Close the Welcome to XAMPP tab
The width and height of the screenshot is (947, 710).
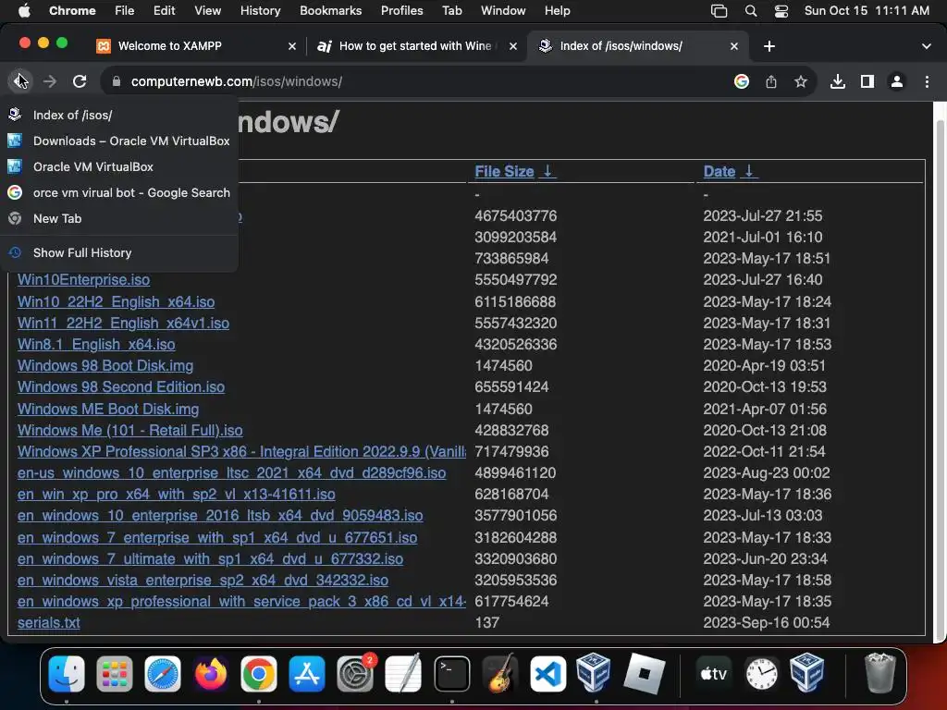[x=292, y=46]
